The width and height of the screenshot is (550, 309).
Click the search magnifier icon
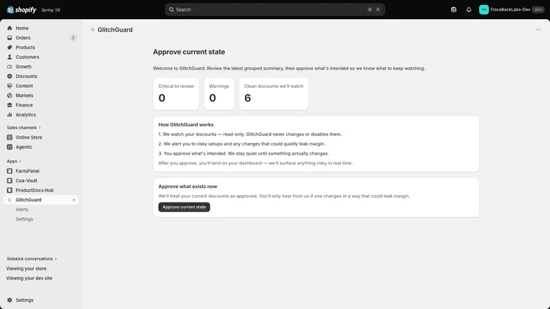171,10
